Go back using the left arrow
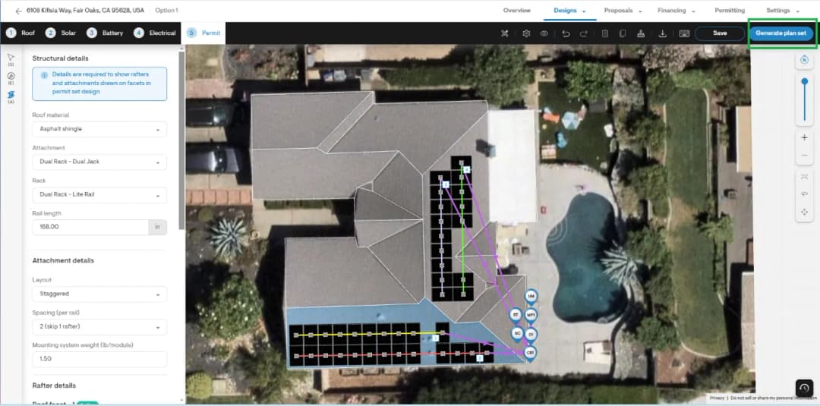The width and height of the screenshot is (820, 406). [x=19, y=11]
